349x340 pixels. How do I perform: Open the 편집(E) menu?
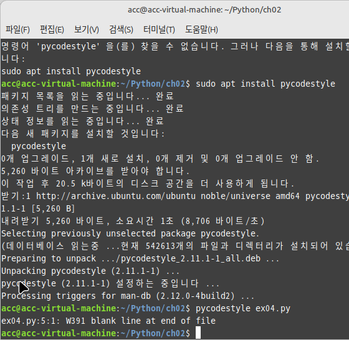coord(52,29)
